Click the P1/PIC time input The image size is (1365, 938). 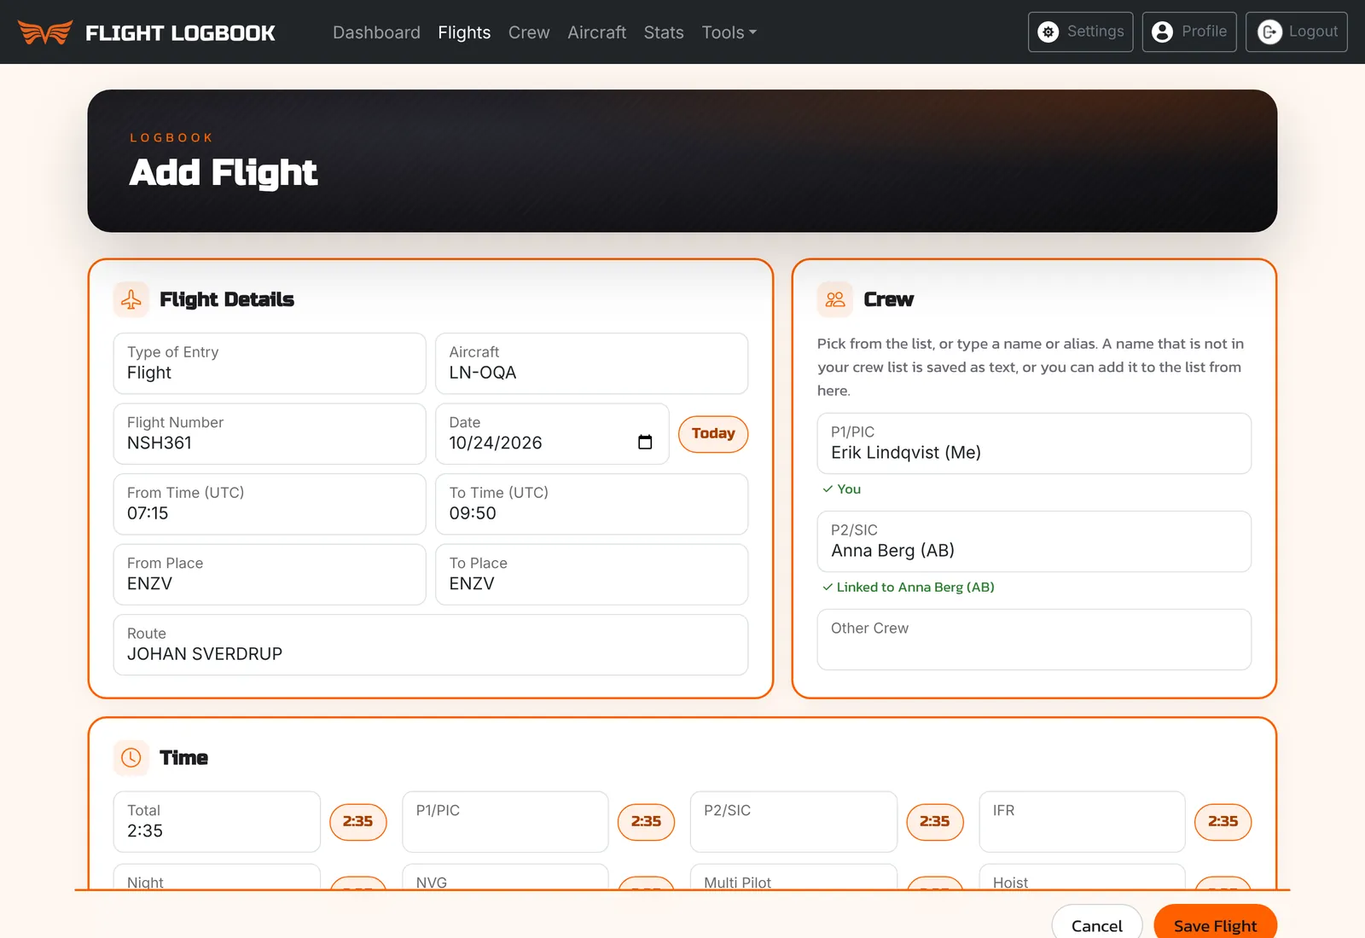point(505,822)
